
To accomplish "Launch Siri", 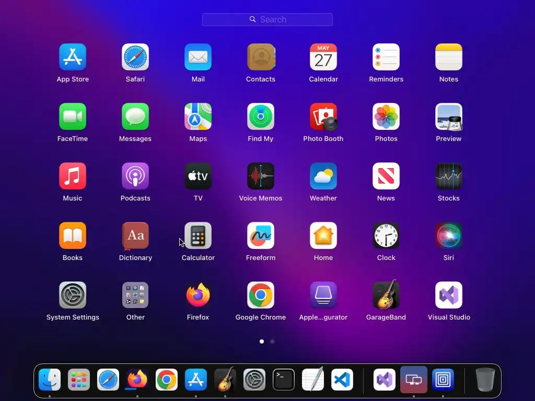I will tap(449, 235).
